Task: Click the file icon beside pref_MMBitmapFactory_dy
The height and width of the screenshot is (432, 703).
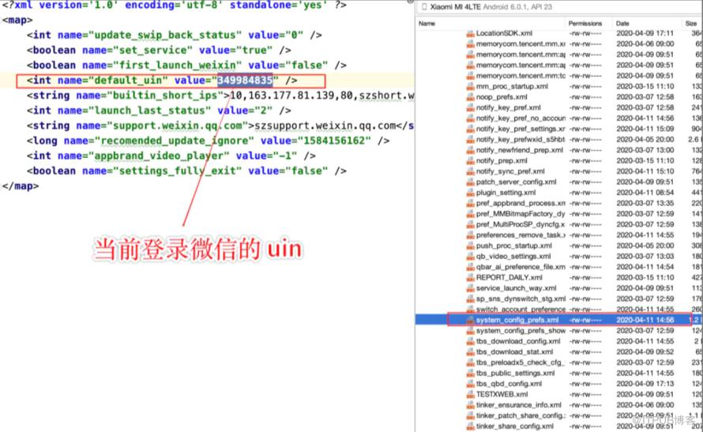Action: (x=470, y=214)
